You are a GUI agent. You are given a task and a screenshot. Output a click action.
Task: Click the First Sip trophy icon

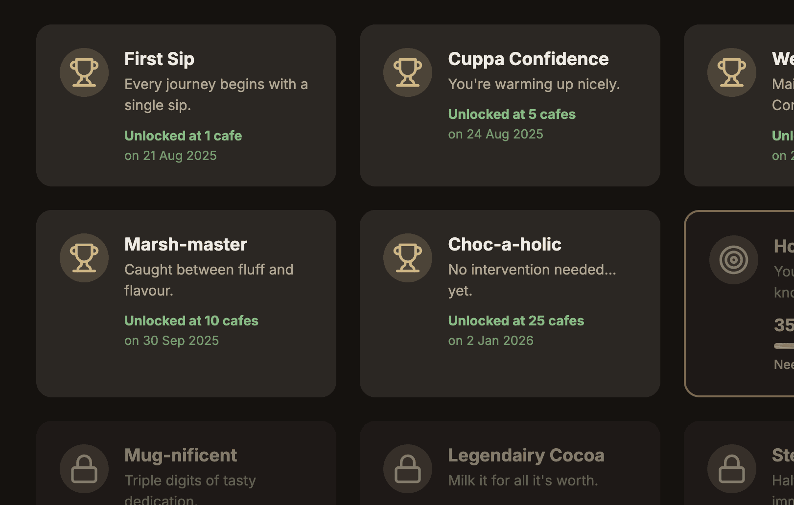[84, 72]
